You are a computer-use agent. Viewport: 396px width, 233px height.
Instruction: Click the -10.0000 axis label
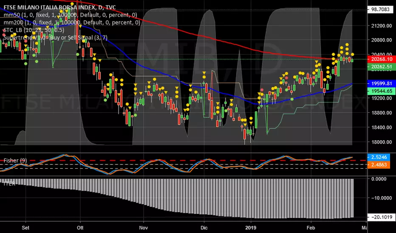382,198
